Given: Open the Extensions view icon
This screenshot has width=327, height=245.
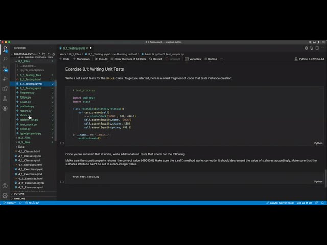Looking at the screenshot, I should tap(5, 89).
